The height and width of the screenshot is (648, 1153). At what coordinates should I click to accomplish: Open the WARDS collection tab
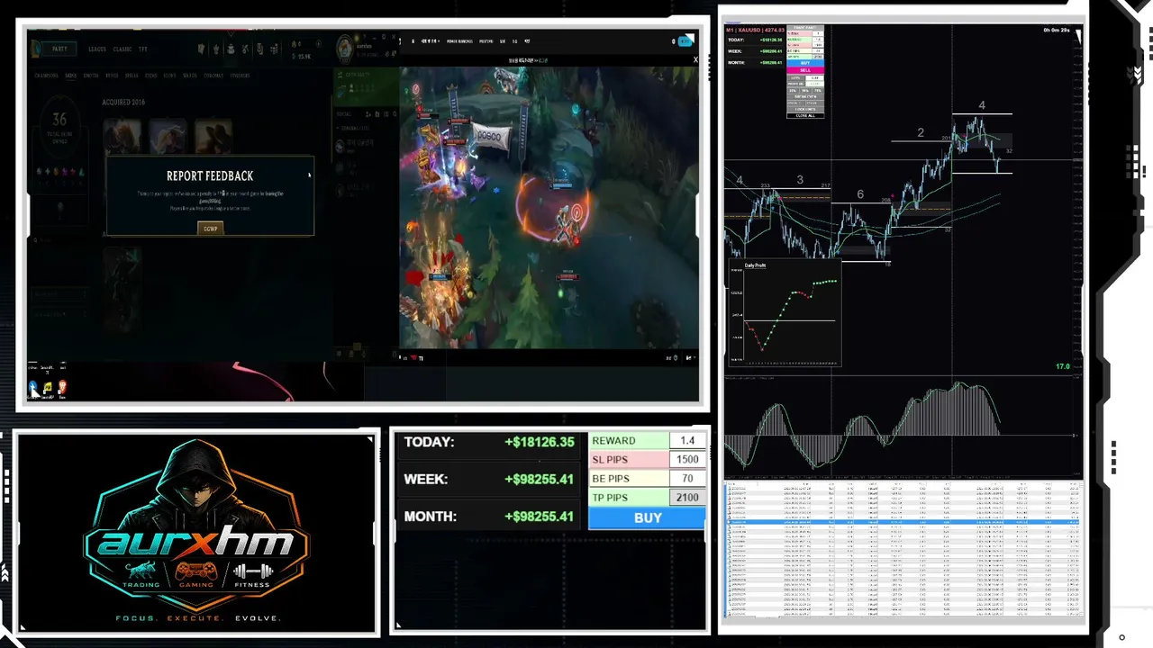tap(189, 76)
